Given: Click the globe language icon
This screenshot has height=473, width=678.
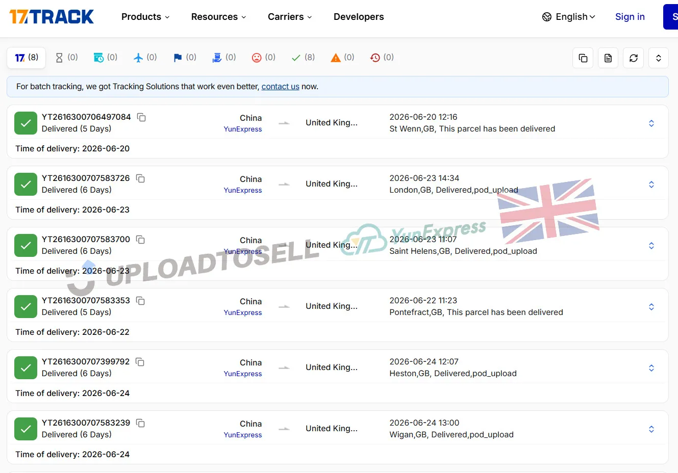Looking at the screenshot, I should tap(547, 17).
